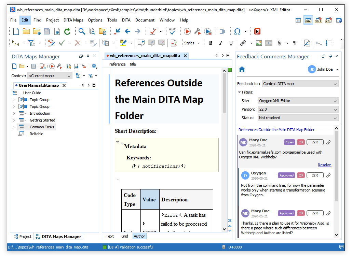Switch to Editor perspective icon

tap(298, 20)
